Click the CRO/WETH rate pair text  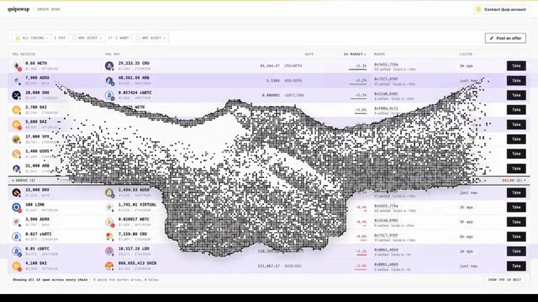pyautogui.click(x=293, y=66)
